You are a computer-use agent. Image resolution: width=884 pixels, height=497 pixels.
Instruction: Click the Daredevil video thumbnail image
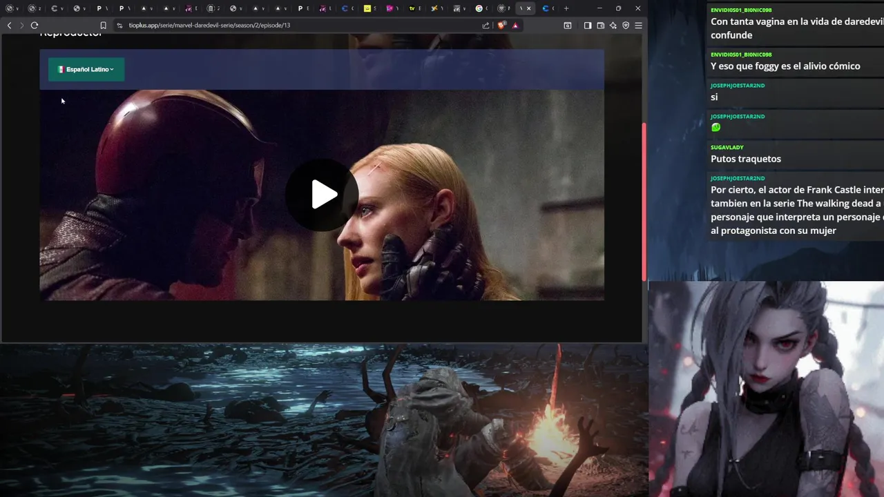tap(322, 195)
